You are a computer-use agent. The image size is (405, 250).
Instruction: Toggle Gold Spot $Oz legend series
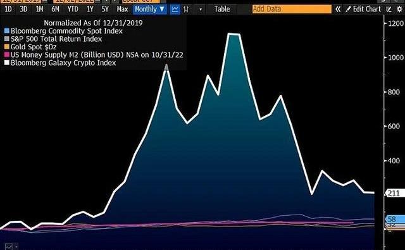point(30,47)
